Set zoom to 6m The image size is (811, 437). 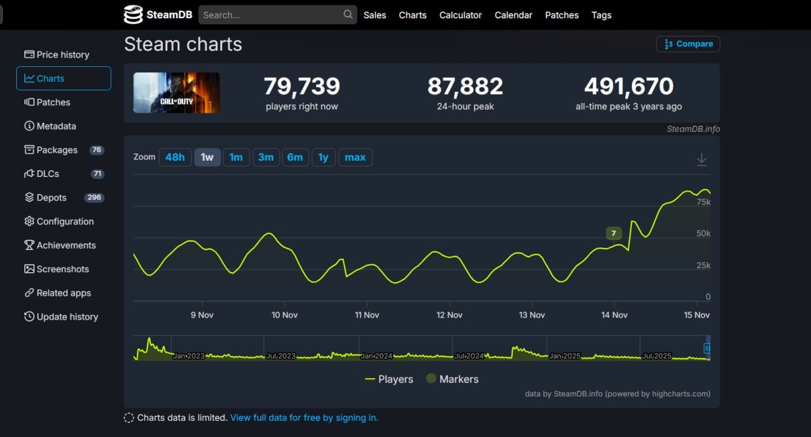[x=295, y=157]
